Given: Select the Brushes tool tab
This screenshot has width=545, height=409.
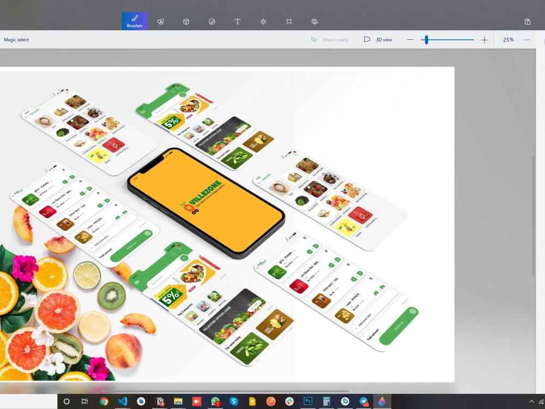Looking at the screenshot, I should point(135,21).
